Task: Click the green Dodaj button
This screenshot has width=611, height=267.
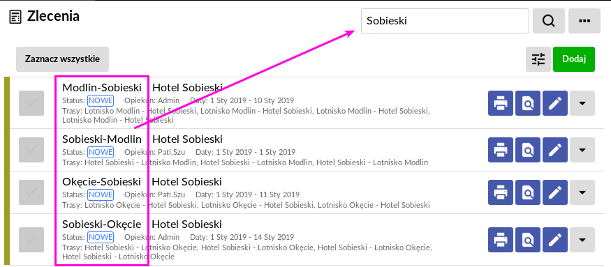Action: point(574,59)
